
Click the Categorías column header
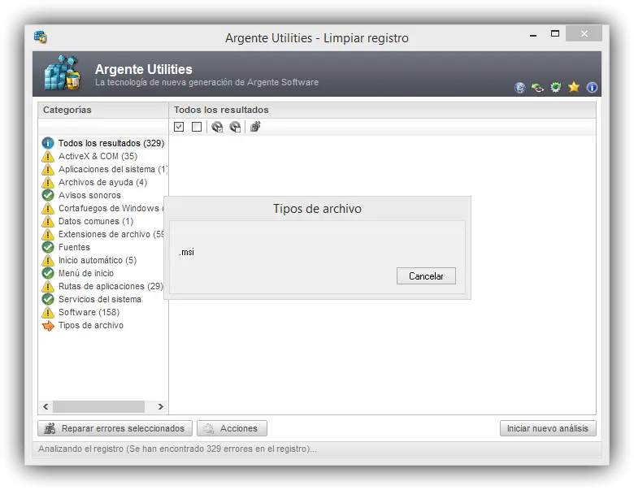click(103, 110)
